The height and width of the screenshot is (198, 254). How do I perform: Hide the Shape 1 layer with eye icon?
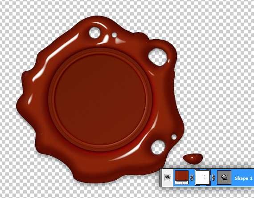pyautogui.click(x=168, y=178)
